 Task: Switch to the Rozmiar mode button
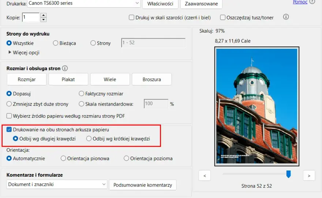coord(27,79)
